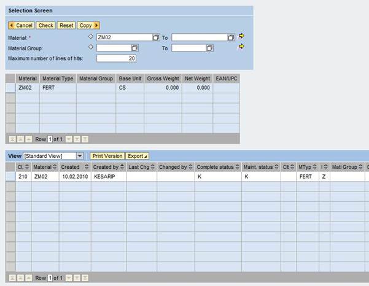The height and width of the screenshot is (286, 369).
Task: Open value help for Material Group To field
Action: 209,48
